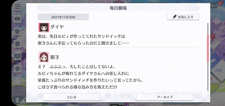Open the clipboard goals icon
Viewport: 225px width, 106px height.
click(17, 31)
